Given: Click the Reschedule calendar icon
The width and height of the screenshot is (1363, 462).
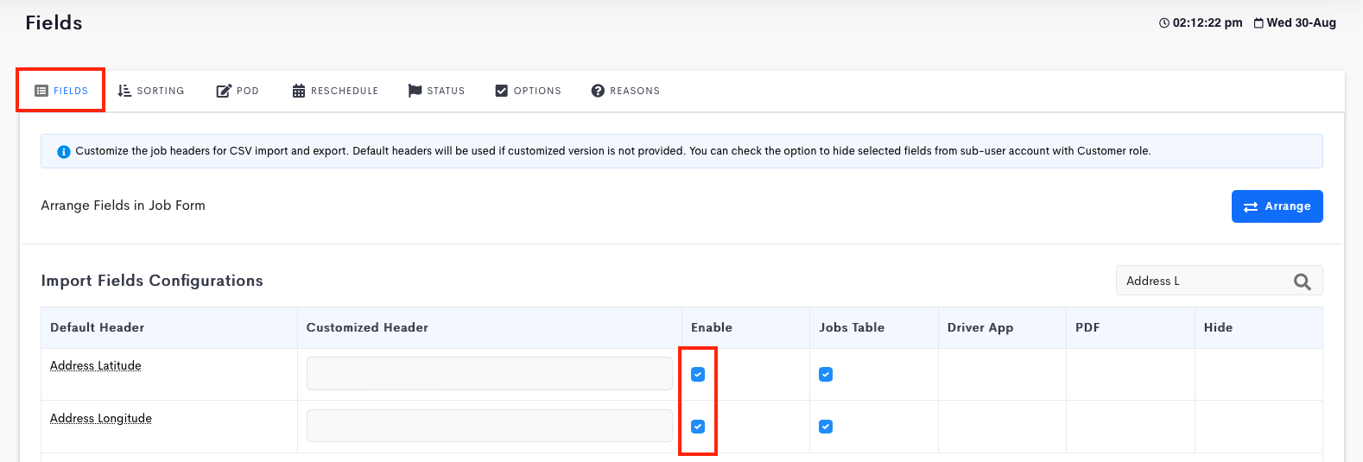Looking at the screenshot, I should coord(299,91).
